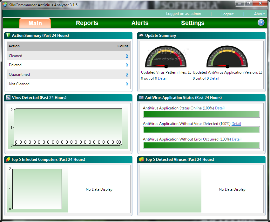Click the Action column header
This screenshot has height=222, width=270.
click(x=14, y=46)
